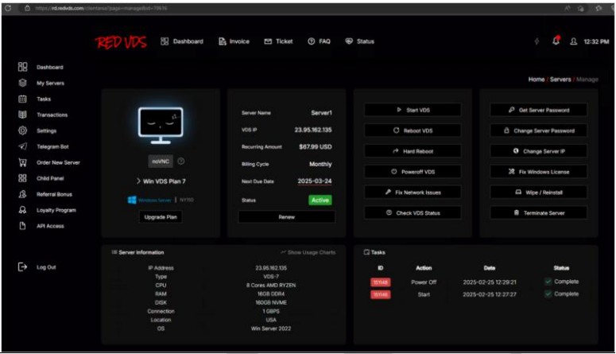Click the Loyalty Program icon in sidebar
Viewport: 616px width, 354px height.
click(23, 210)
